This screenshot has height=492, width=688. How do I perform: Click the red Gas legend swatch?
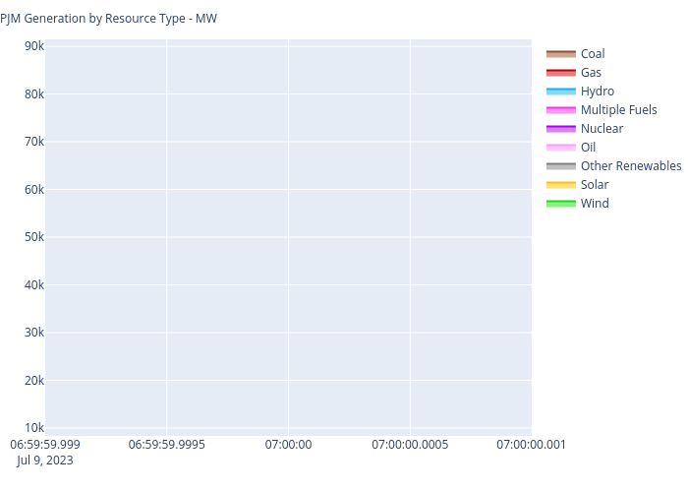tap(560, 73)
